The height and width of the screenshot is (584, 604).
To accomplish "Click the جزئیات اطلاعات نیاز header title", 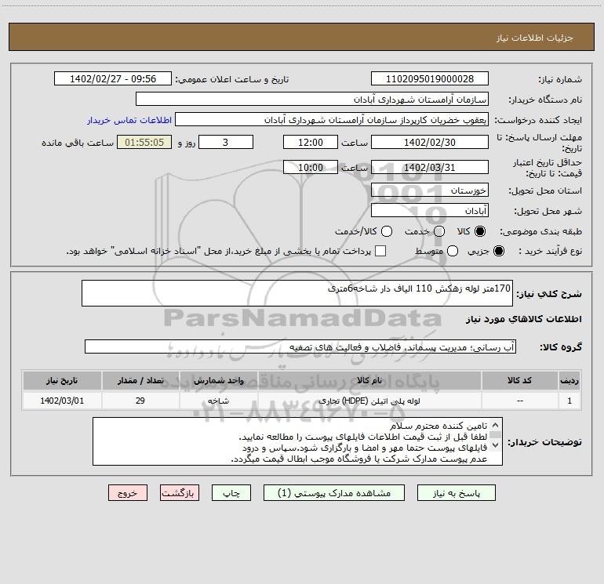I will click(x=535, y=38).
